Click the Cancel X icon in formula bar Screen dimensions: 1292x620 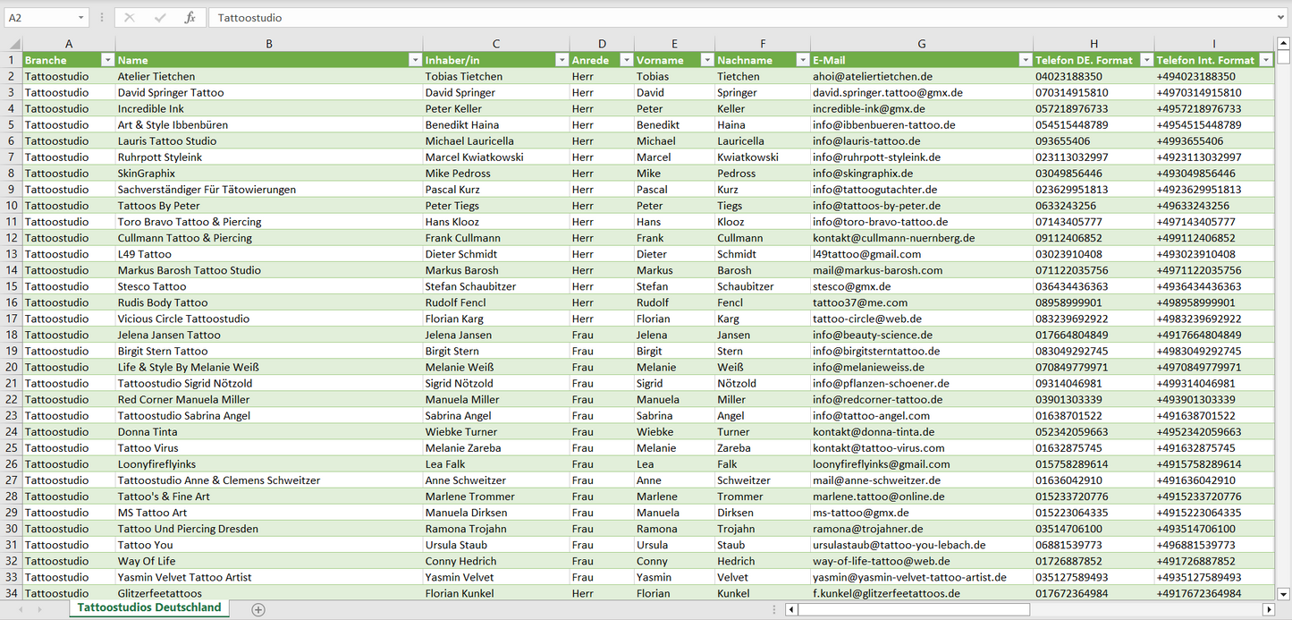(x=130, y=18)
